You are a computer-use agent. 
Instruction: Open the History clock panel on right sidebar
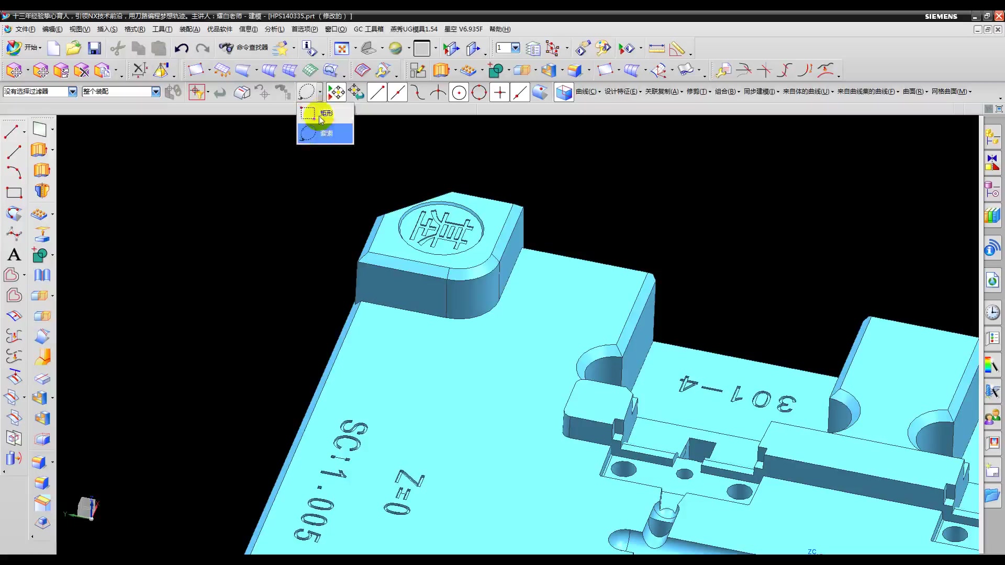992,313
